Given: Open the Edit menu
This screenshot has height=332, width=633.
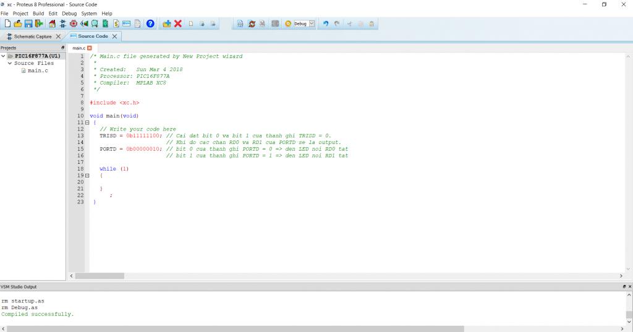Looking at the screenshot, I should click(53, 14).
